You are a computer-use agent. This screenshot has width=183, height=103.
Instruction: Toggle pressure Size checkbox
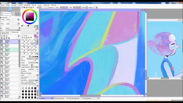pyautogui.click(x=29, y=84)
